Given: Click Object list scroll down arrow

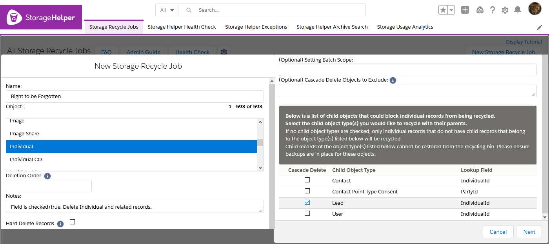Looking at the screenshot, I should (260, 168).
